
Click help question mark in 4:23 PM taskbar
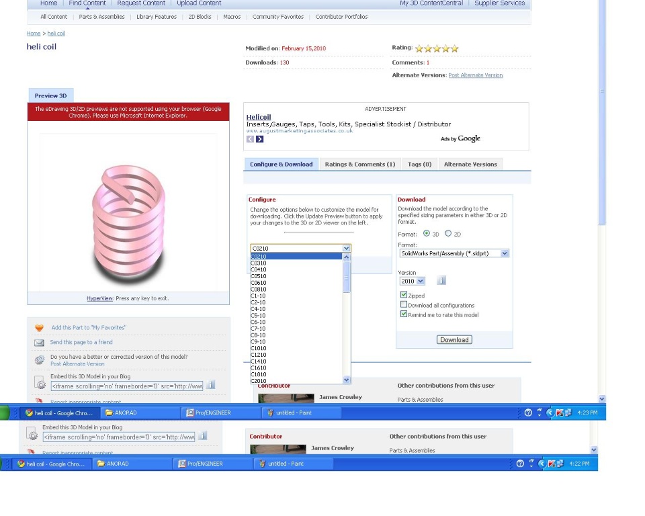pos(528,413)
